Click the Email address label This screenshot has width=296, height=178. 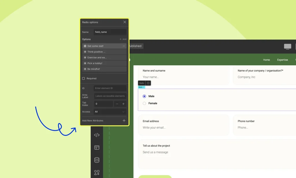tap(151, 121)
